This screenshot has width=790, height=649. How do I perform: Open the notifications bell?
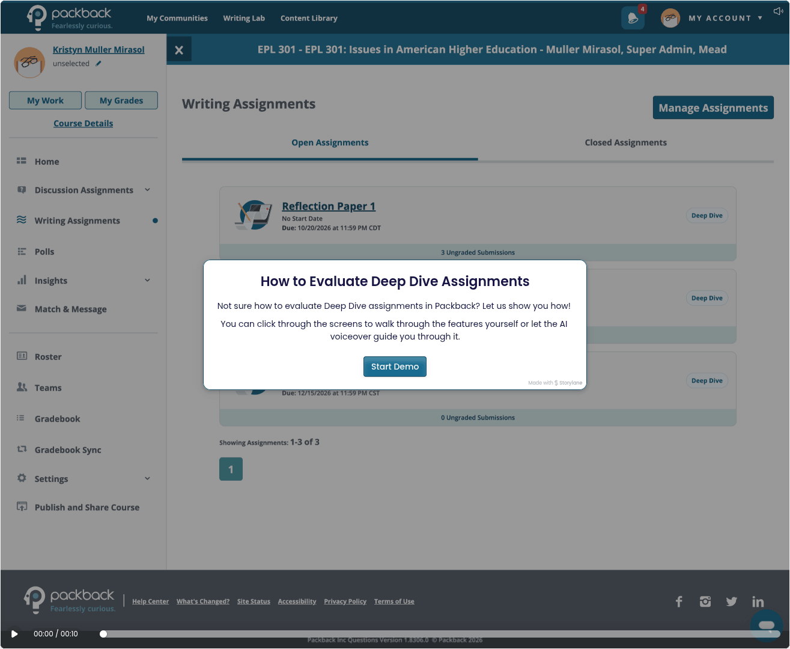click(633, 18)
